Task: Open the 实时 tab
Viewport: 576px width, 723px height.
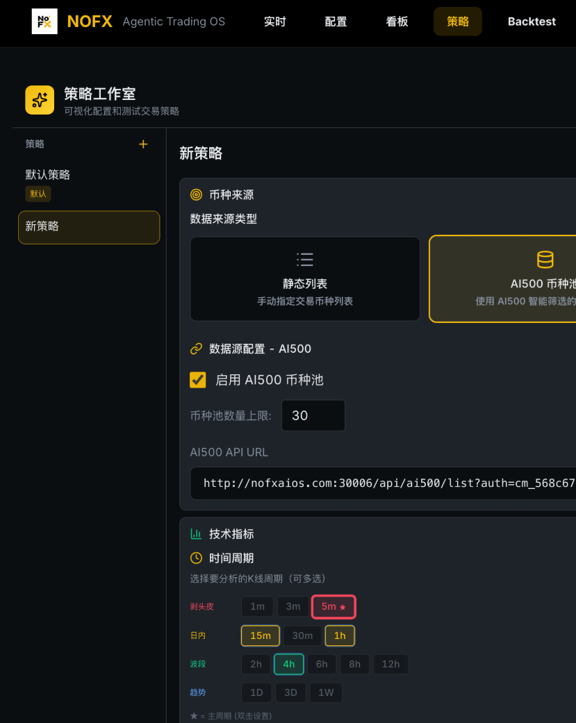Action: pyautogui.click(x=274, y=22)
